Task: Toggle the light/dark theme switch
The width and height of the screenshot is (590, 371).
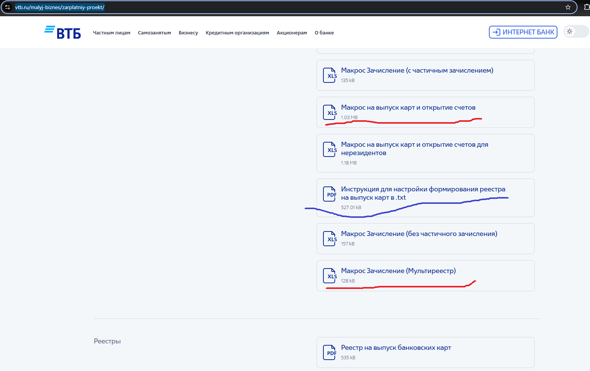Action: click(576, 32)
